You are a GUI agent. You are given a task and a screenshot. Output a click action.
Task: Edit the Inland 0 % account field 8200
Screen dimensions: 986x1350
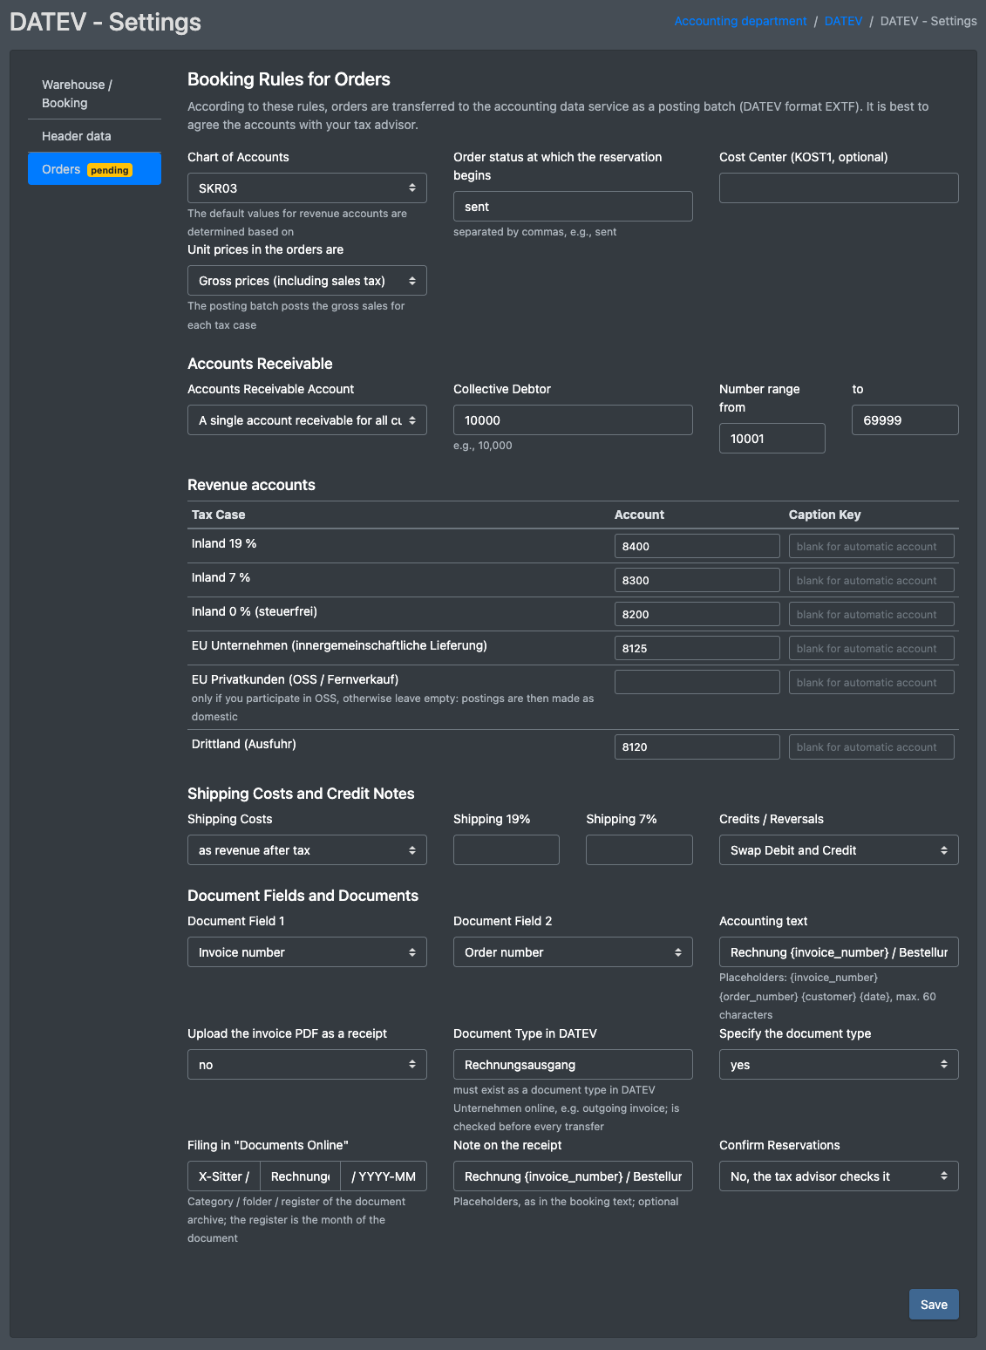(x=697, y=615)
